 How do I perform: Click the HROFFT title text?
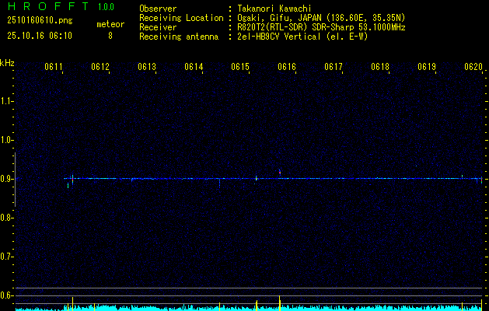point(48,6)
